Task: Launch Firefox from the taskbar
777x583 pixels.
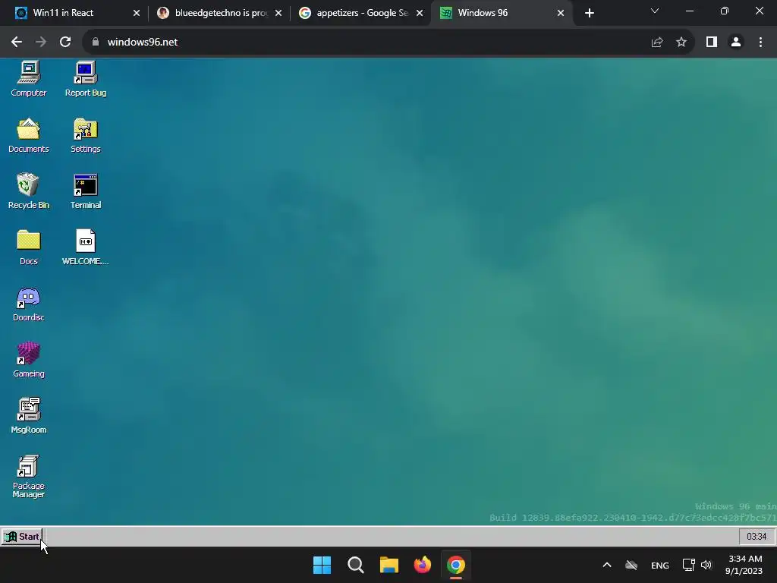Action: 422,565
